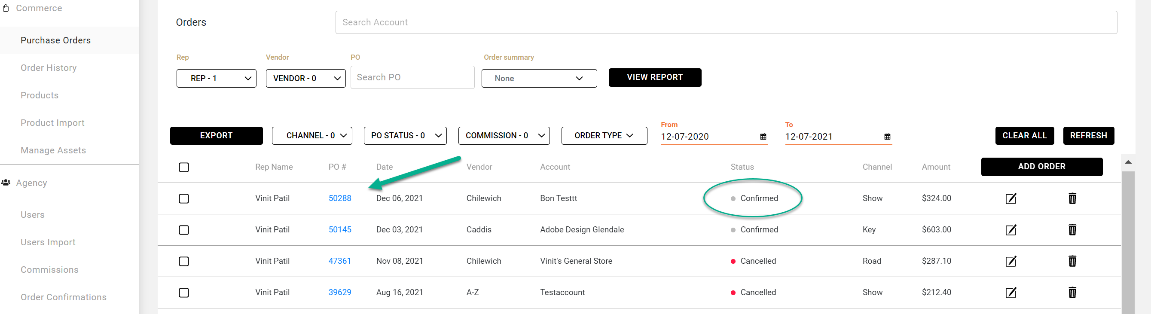Click edit icon for PO 50288
Viewport: 1151px width, 314px height.
click(1010, 198)
